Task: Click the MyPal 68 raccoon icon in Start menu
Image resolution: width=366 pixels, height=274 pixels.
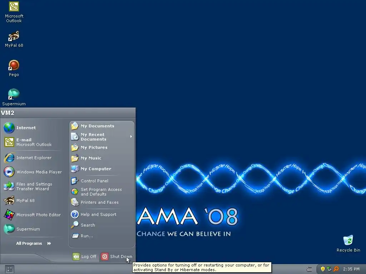Action: point(9,201)
